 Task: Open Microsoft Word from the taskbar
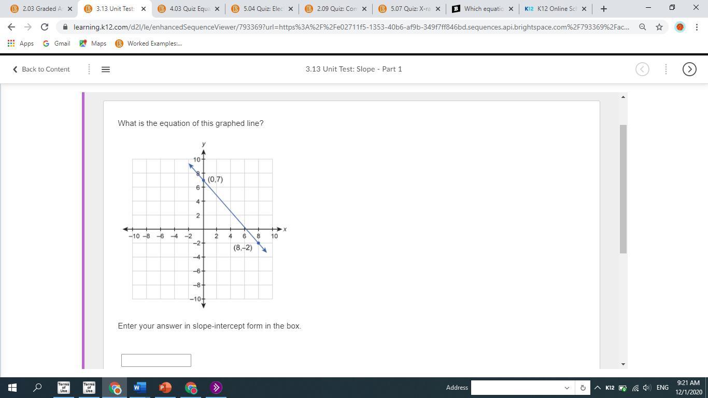click(140, 388)
